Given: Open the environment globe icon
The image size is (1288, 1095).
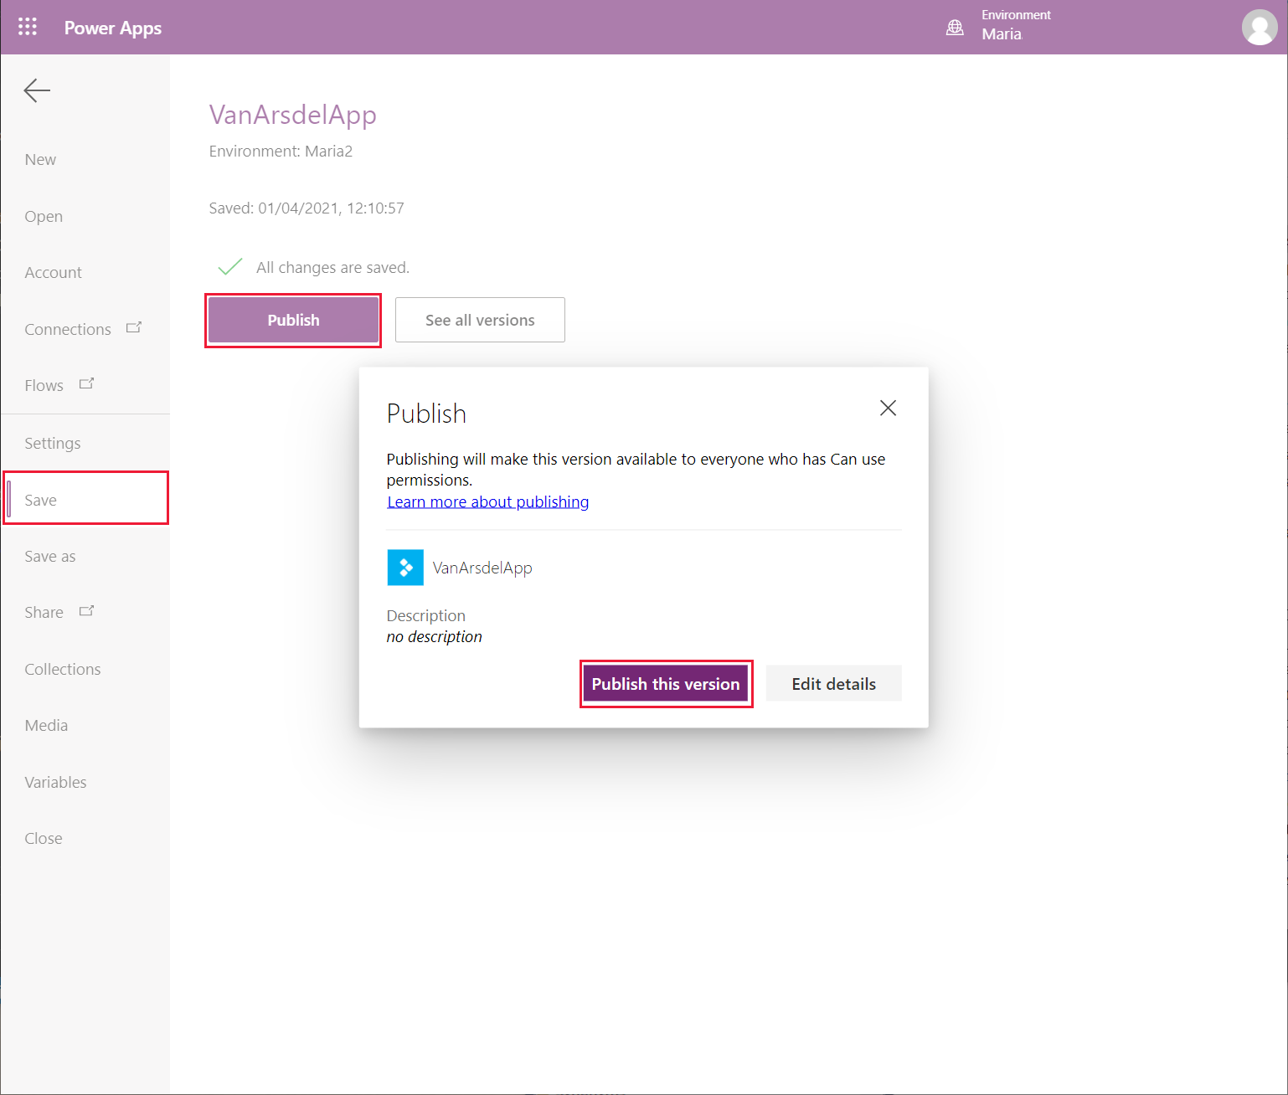Looking at the screenshot, I should [x=955, y=28].
